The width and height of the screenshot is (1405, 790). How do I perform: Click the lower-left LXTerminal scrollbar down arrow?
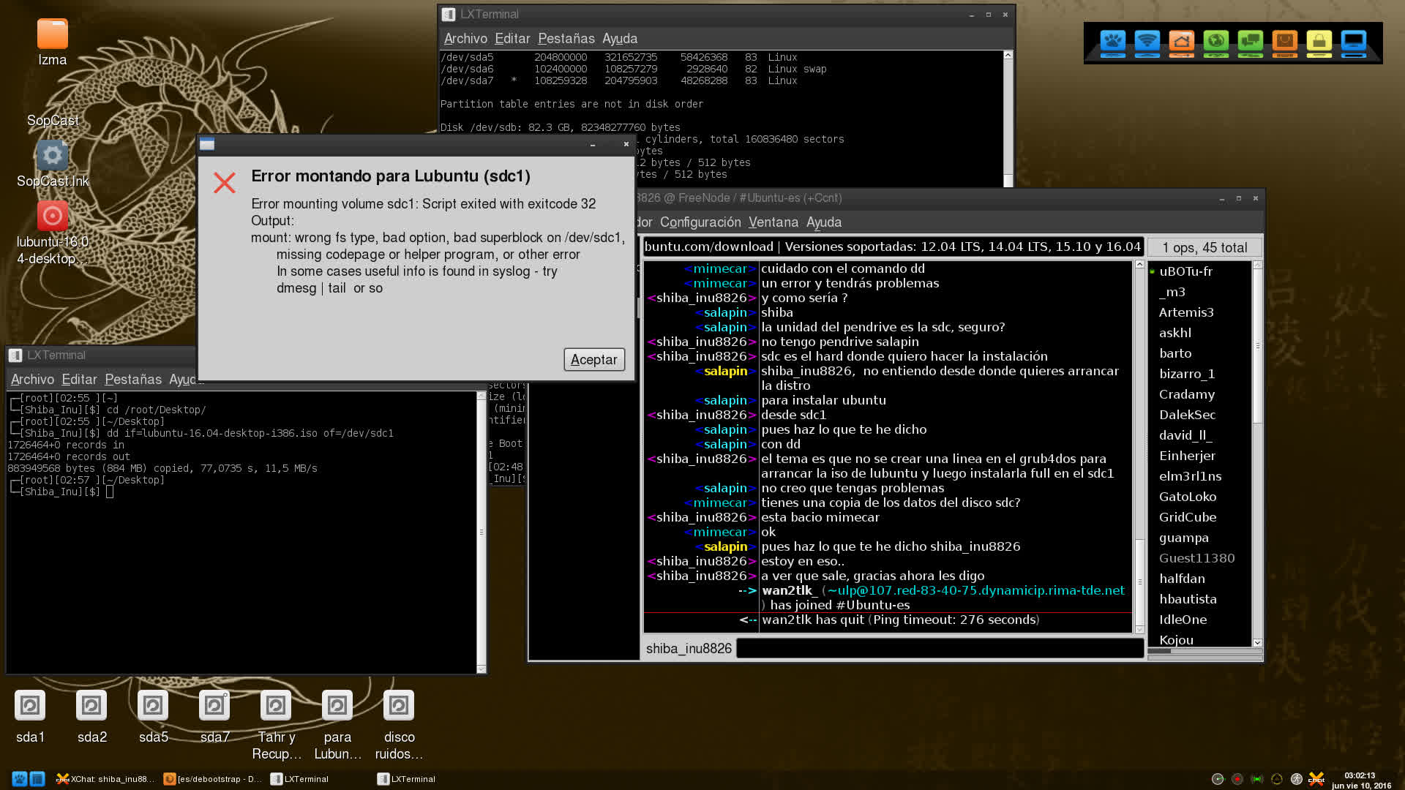point(481,669)
